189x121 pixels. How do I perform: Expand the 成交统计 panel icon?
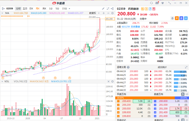coord(186,67)
